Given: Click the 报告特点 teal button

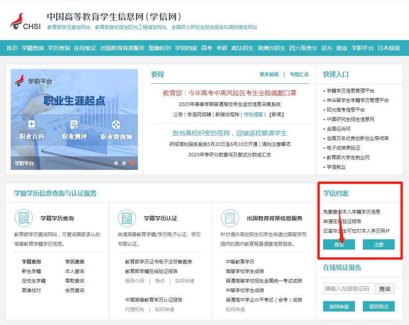Looking at the screenshot, I should tap(378, 306).
